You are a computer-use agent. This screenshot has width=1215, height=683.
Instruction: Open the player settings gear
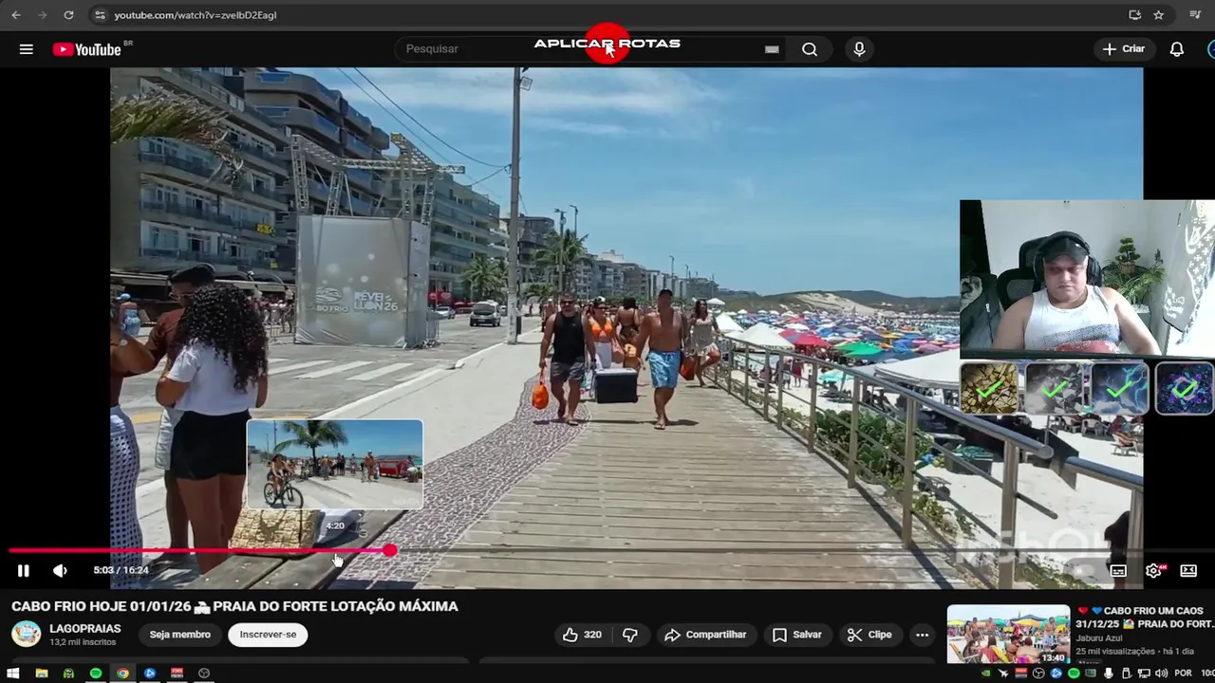coord(1153,570)
